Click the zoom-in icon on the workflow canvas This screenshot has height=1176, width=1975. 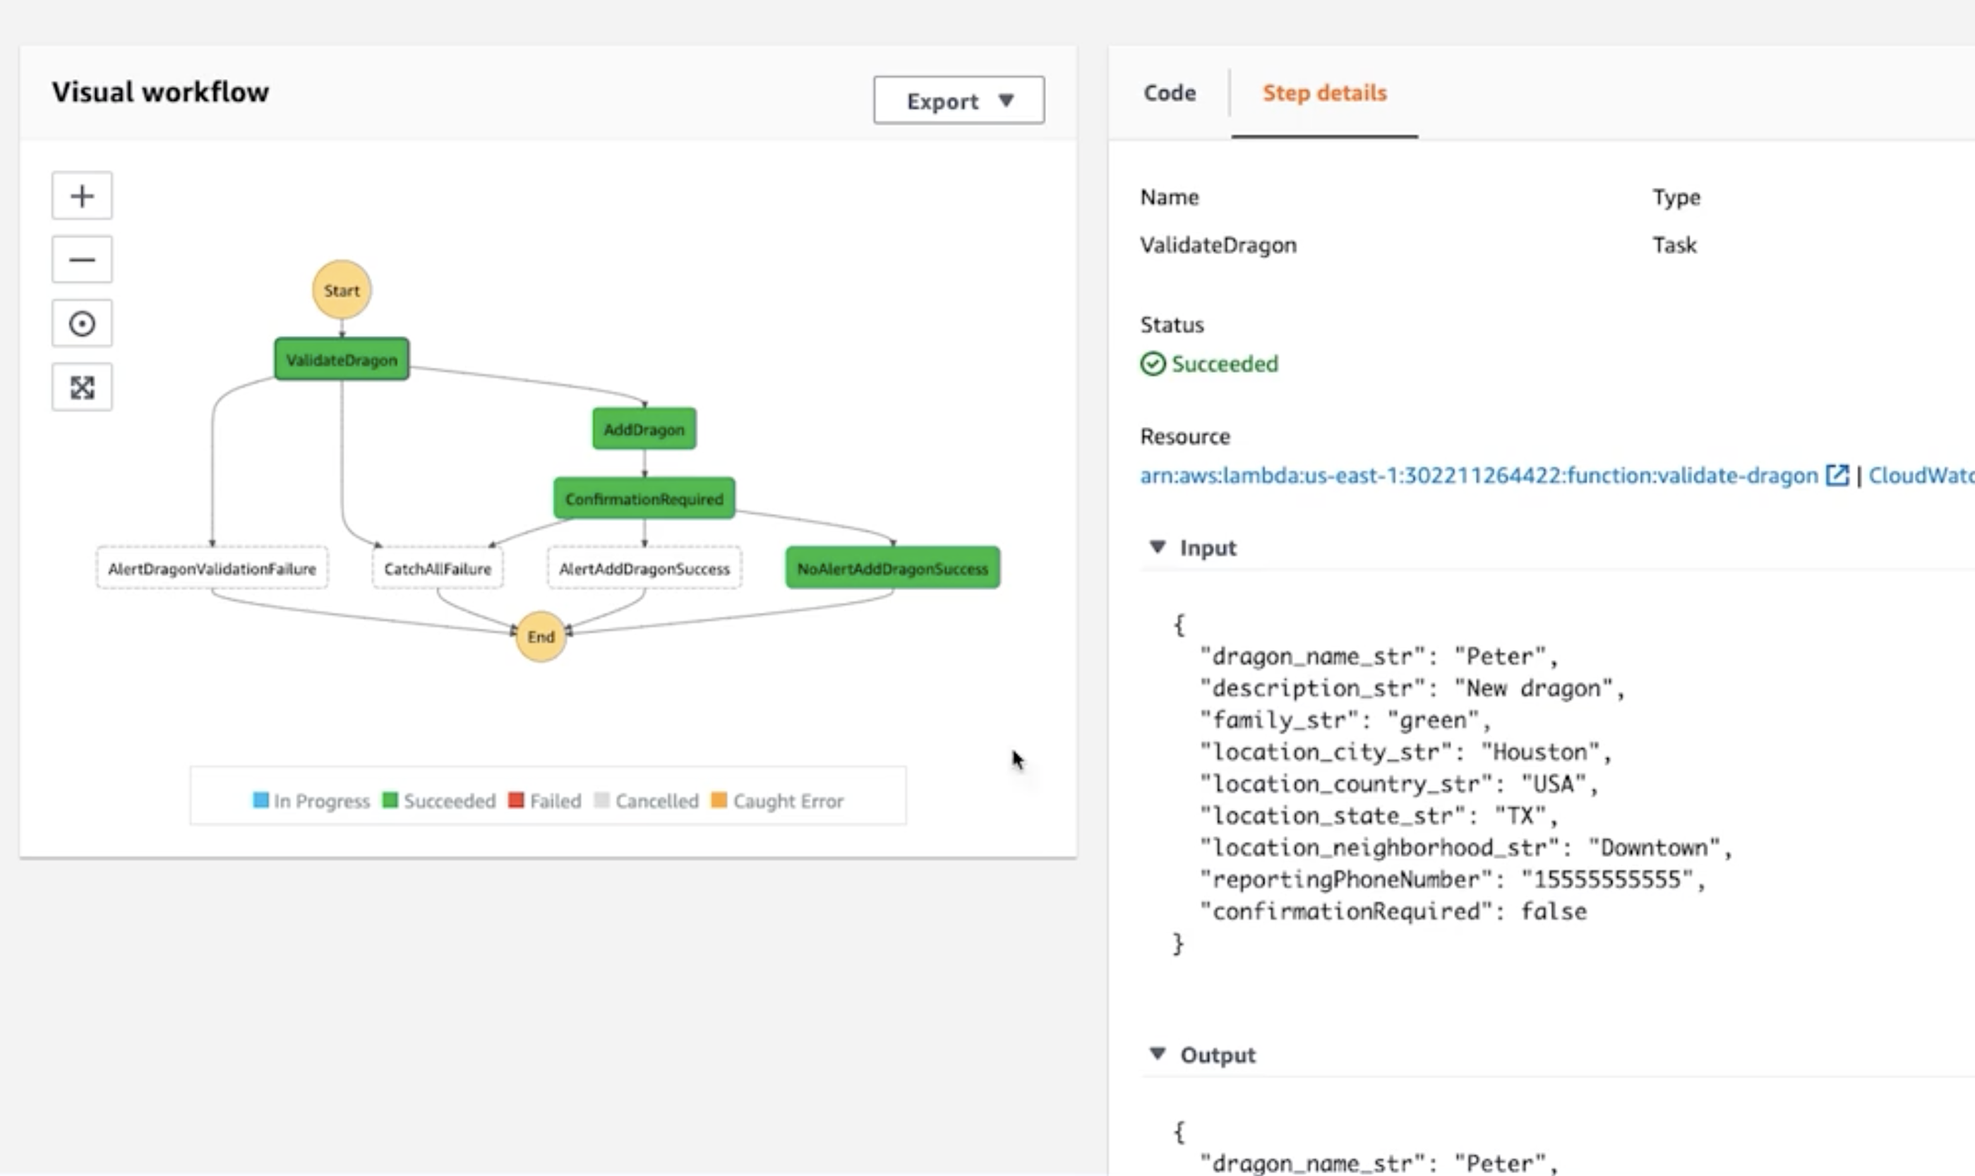click(82, 195)
